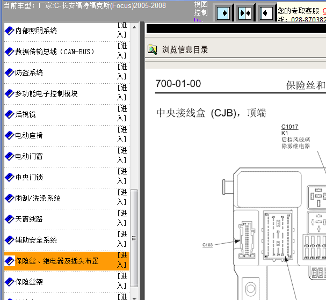Open 防盗系统 via its [进入] link
This screenshot has width=326, height=300.
pyautogui.click(x=122, y=71)
